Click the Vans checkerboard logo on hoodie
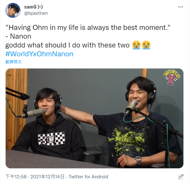 [x=51, y=138]
